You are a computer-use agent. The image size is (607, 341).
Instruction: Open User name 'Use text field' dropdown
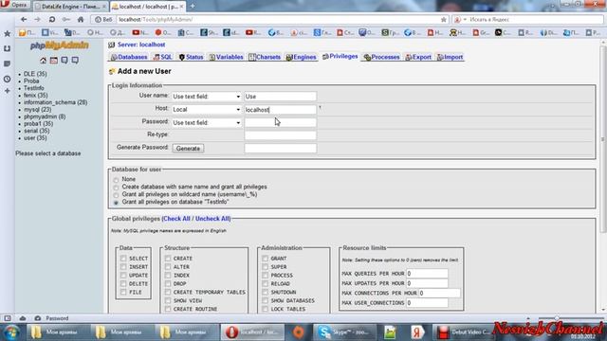tap(207, 97)
